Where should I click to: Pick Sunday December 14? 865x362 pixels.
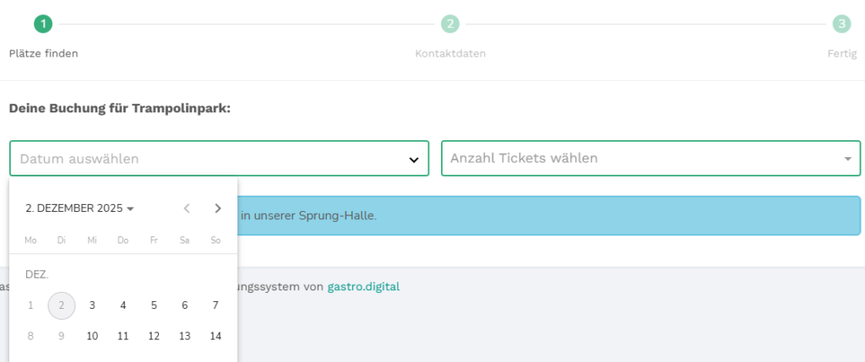215,336
